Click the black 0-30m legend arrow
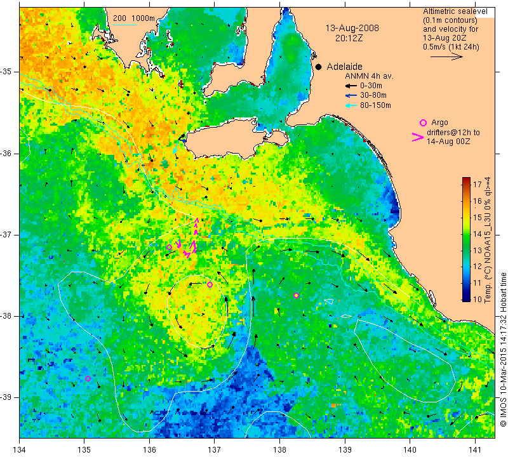The width and height of the screenshot is (508, 457). (351, 86)
